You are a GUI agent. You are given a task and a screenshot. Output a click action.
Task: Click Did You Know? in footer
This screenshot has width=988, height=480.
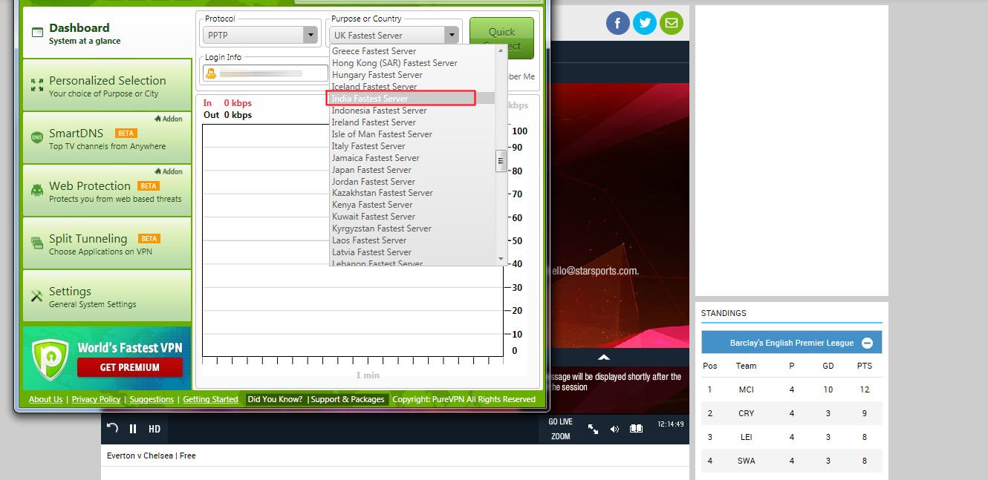click(275, 399)
